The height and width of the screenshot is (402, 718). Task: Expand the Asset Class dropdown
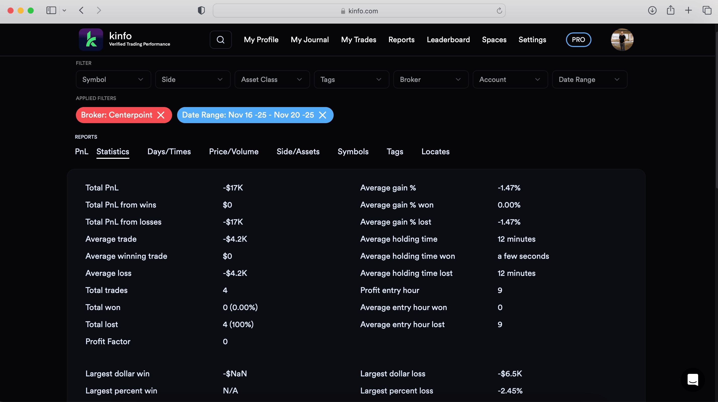click(x=272, y=79)
